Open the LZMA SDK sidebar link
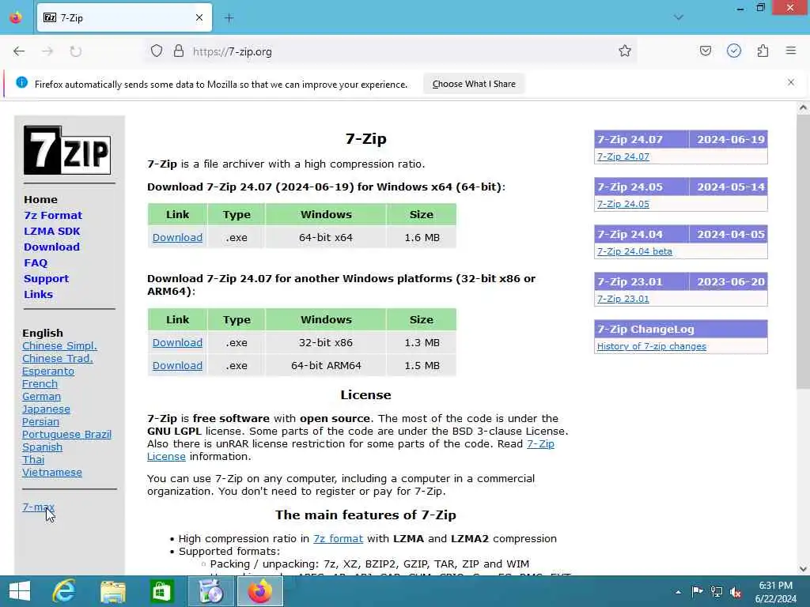 (x=51, y=232)
